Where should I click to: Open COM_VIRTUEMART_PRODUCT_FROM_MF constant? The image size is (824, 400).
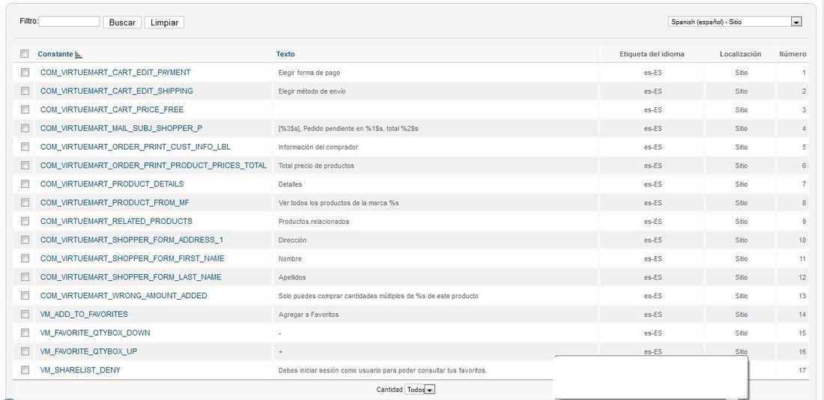click(x=115, y=202)
